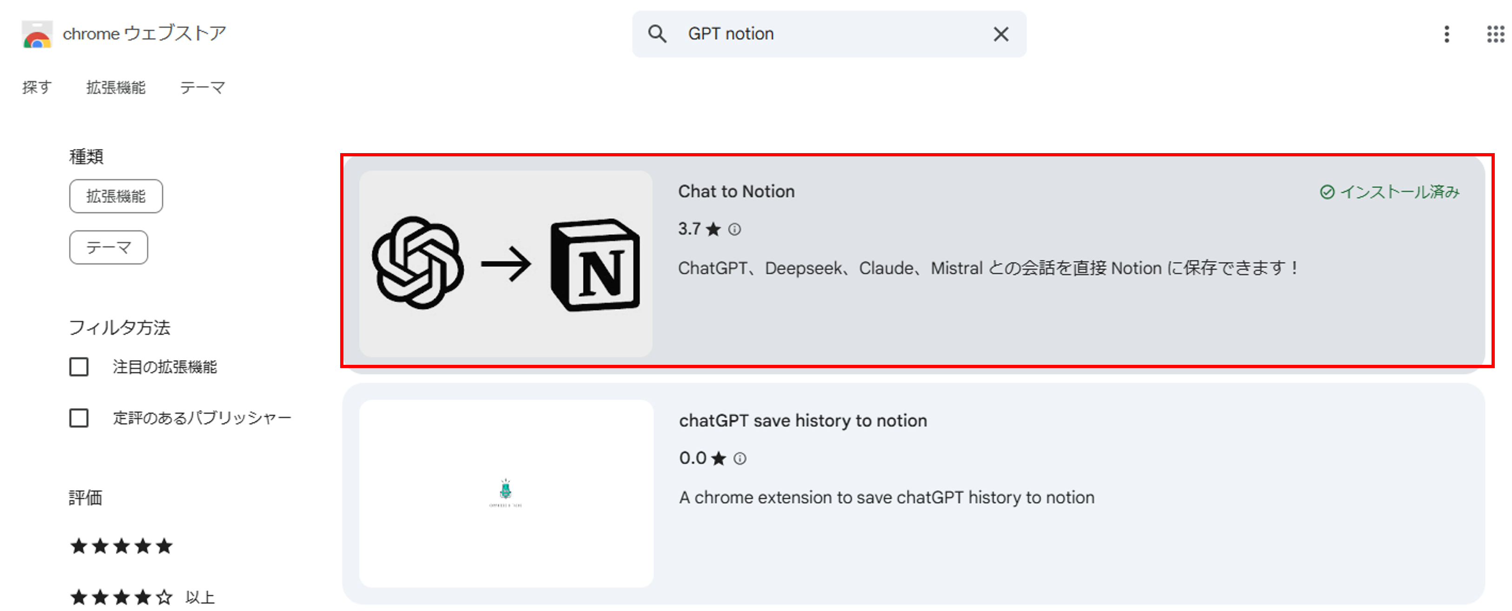Open rating info for Chat to Notion
The width and height of the screenshot is (1512, 611).
coord(735,229)
